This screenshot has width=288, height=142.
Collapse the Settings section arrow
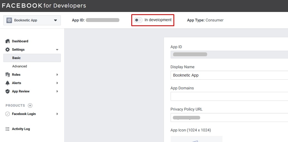coord(57,50)
